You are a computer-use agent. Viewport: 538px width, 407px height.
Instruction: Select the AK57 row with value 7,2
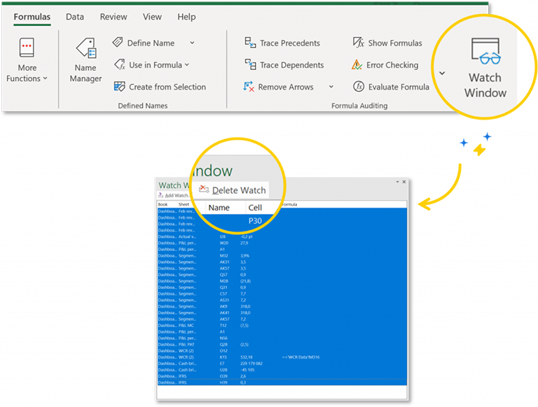click(x=282, y=320)
